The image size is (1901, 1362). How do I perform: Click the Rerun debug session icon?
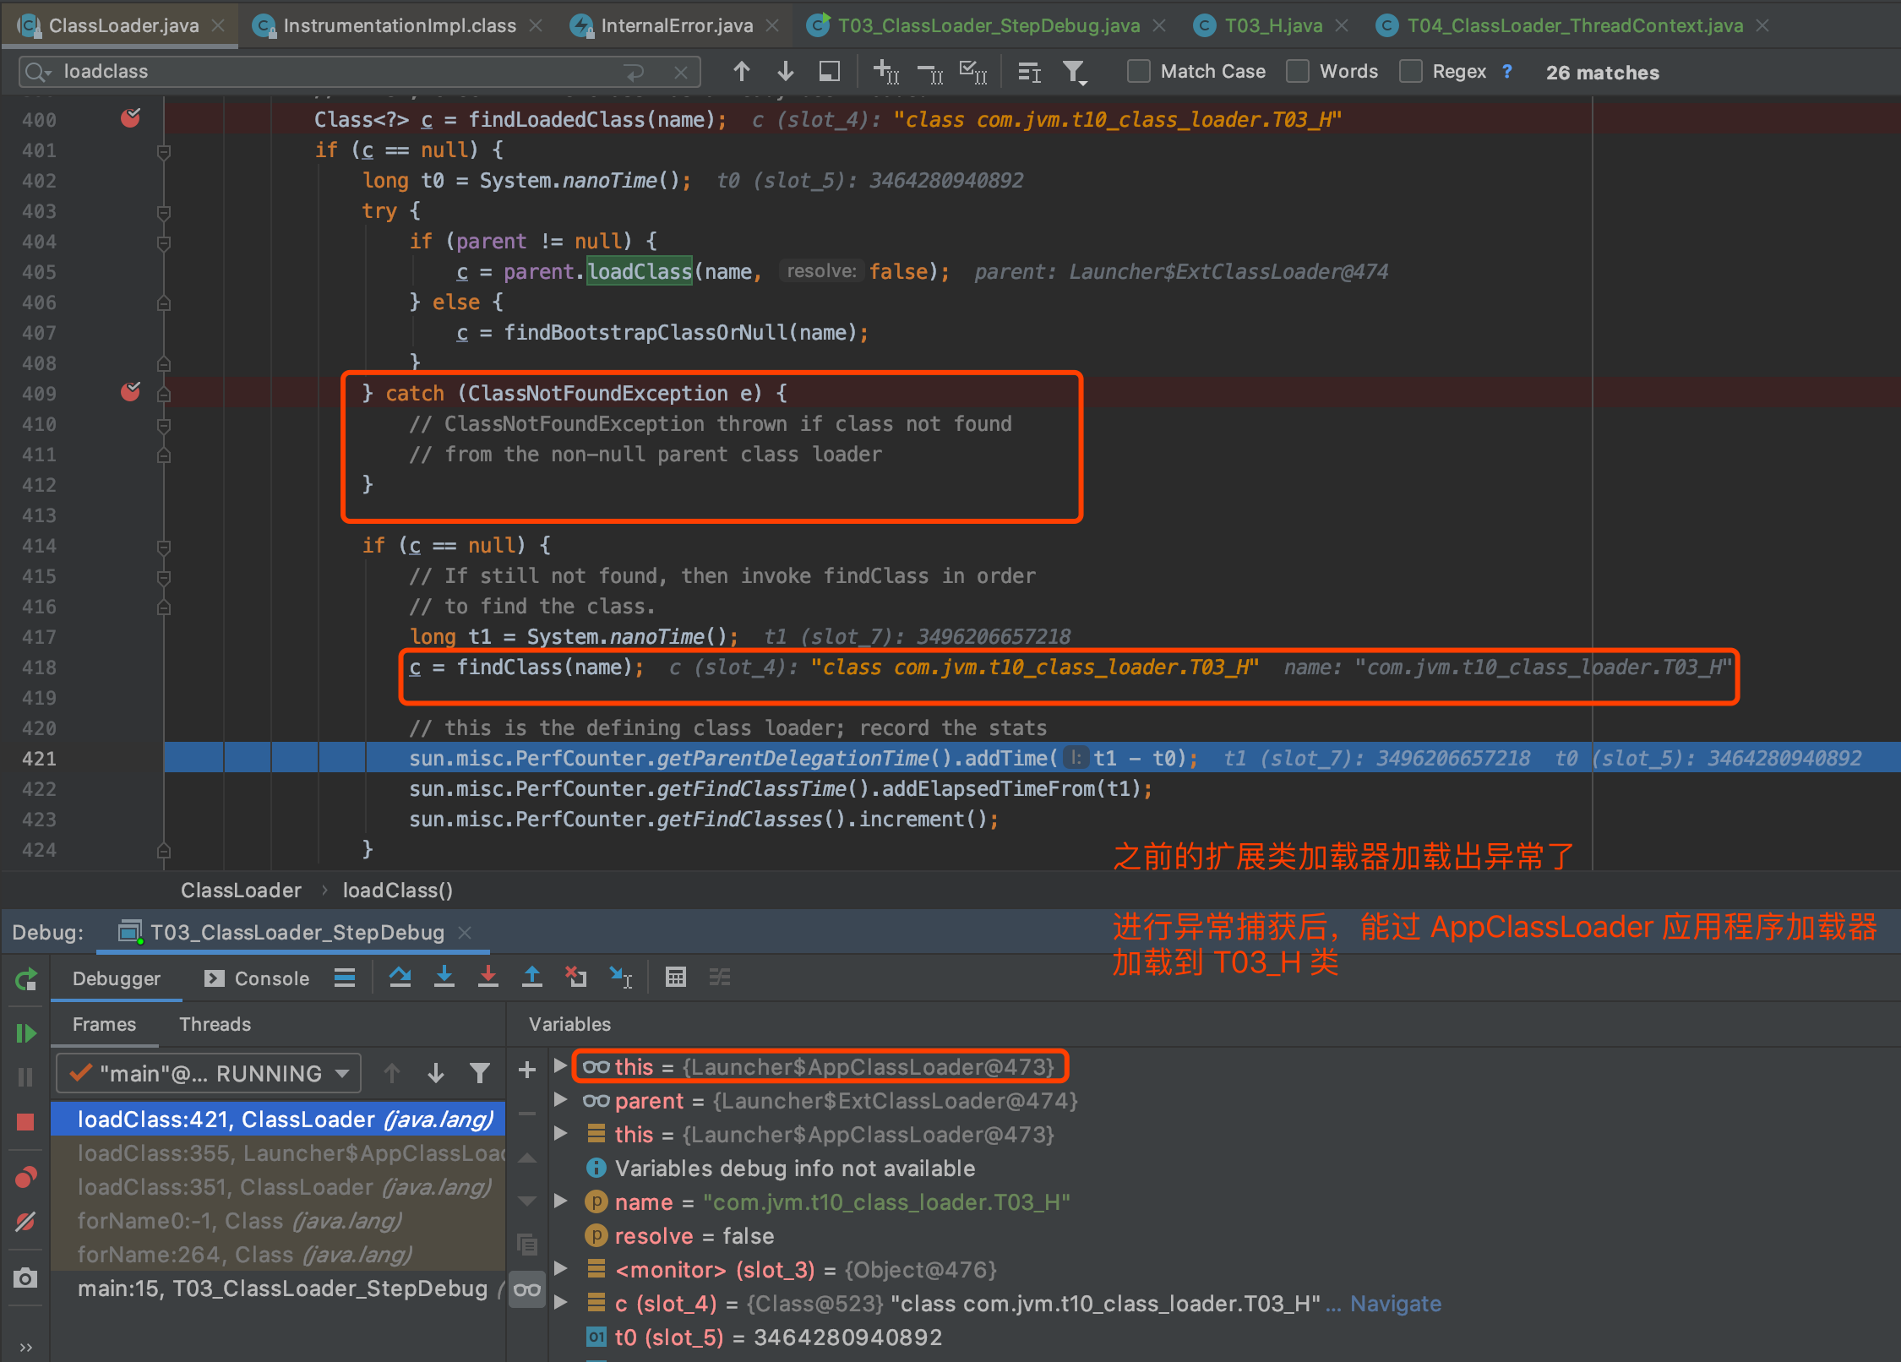click(x=25, y=979)
